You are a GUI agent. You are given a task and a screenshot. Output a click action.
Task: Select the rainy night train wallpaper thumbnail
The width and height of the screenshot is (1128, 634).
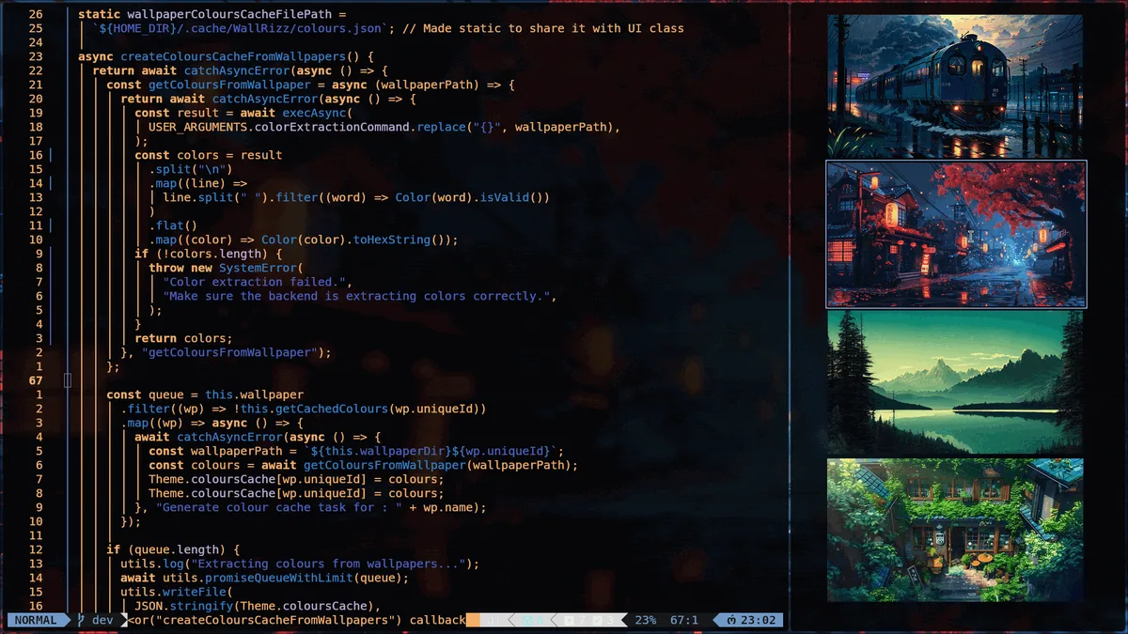pos(955,85)
